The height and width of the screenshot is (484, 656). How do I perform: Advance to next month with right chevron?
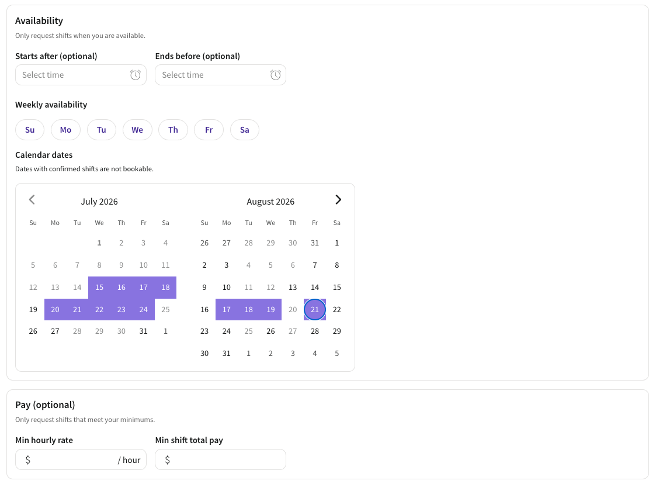338,200
